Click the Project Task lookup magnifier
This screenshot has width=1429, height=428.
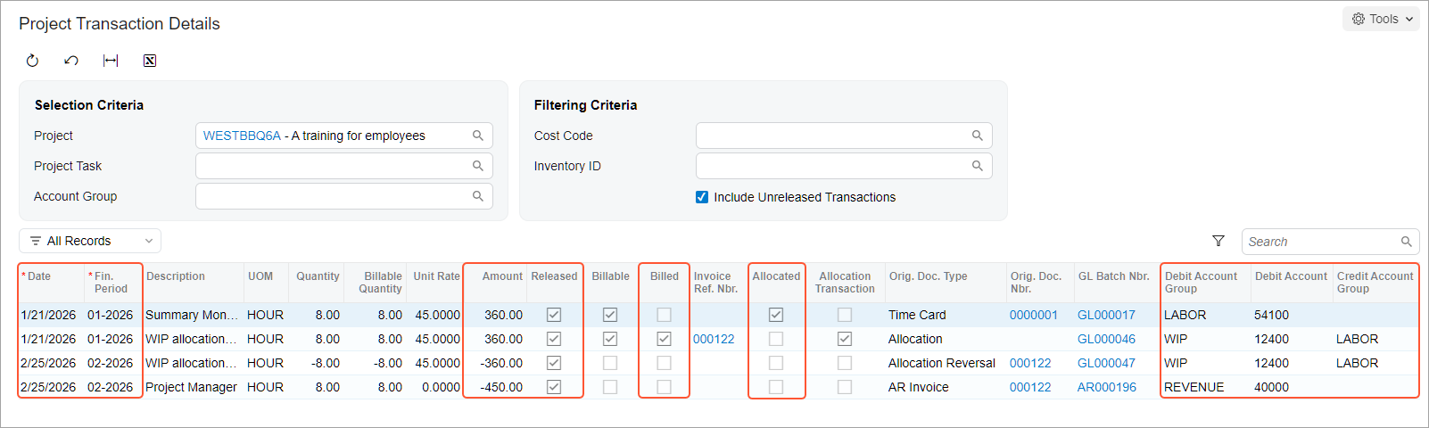tap(478, 166)
